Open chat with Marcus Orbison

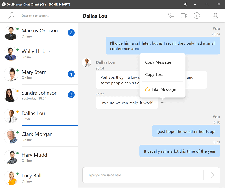40,33
